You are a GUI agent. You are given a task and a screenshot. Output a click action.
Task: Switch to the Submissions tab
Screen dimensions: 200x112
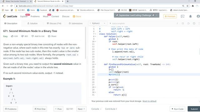(76, 23)
